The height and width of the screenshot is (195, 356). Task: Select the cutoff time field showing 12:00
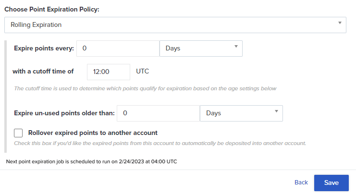click(109, 72)
